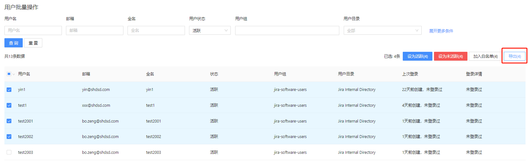Export selected users with 导出(4)
Image resolution: width=529 pixels, height=162 pixels.
tap(514, 56)
